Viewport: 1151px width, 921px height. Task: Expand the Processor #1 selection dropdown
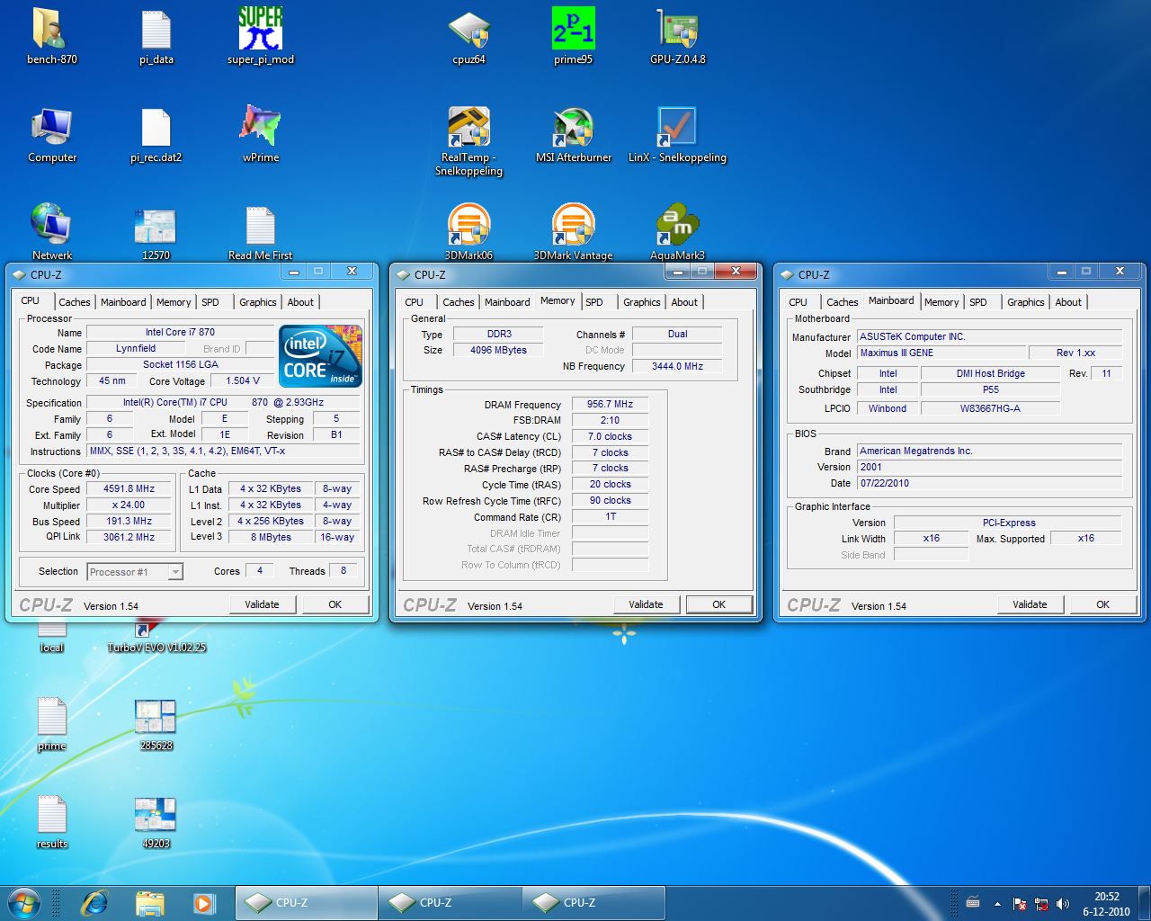(175, 572)
